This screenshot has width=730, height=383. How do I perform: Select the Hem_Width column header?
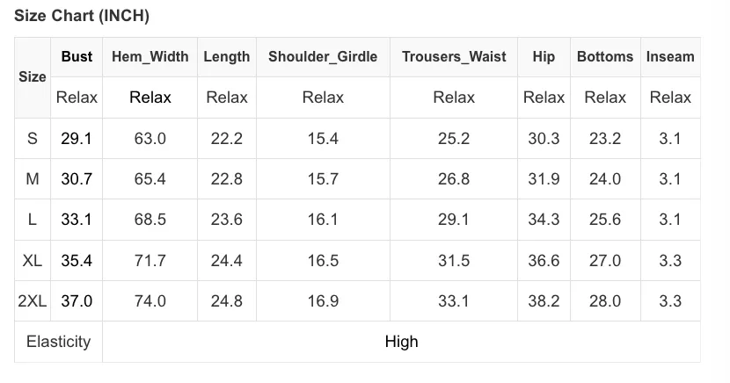click(150, 57)
